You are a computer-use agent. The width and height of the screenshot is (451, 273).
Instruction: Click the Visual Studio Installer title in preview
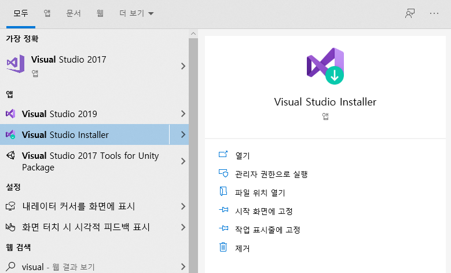click(x=325, y=102)
